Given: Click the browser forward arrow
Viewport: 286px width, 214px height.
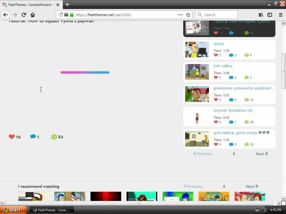Looking at the screenshot, I should (x=15, y=15).
